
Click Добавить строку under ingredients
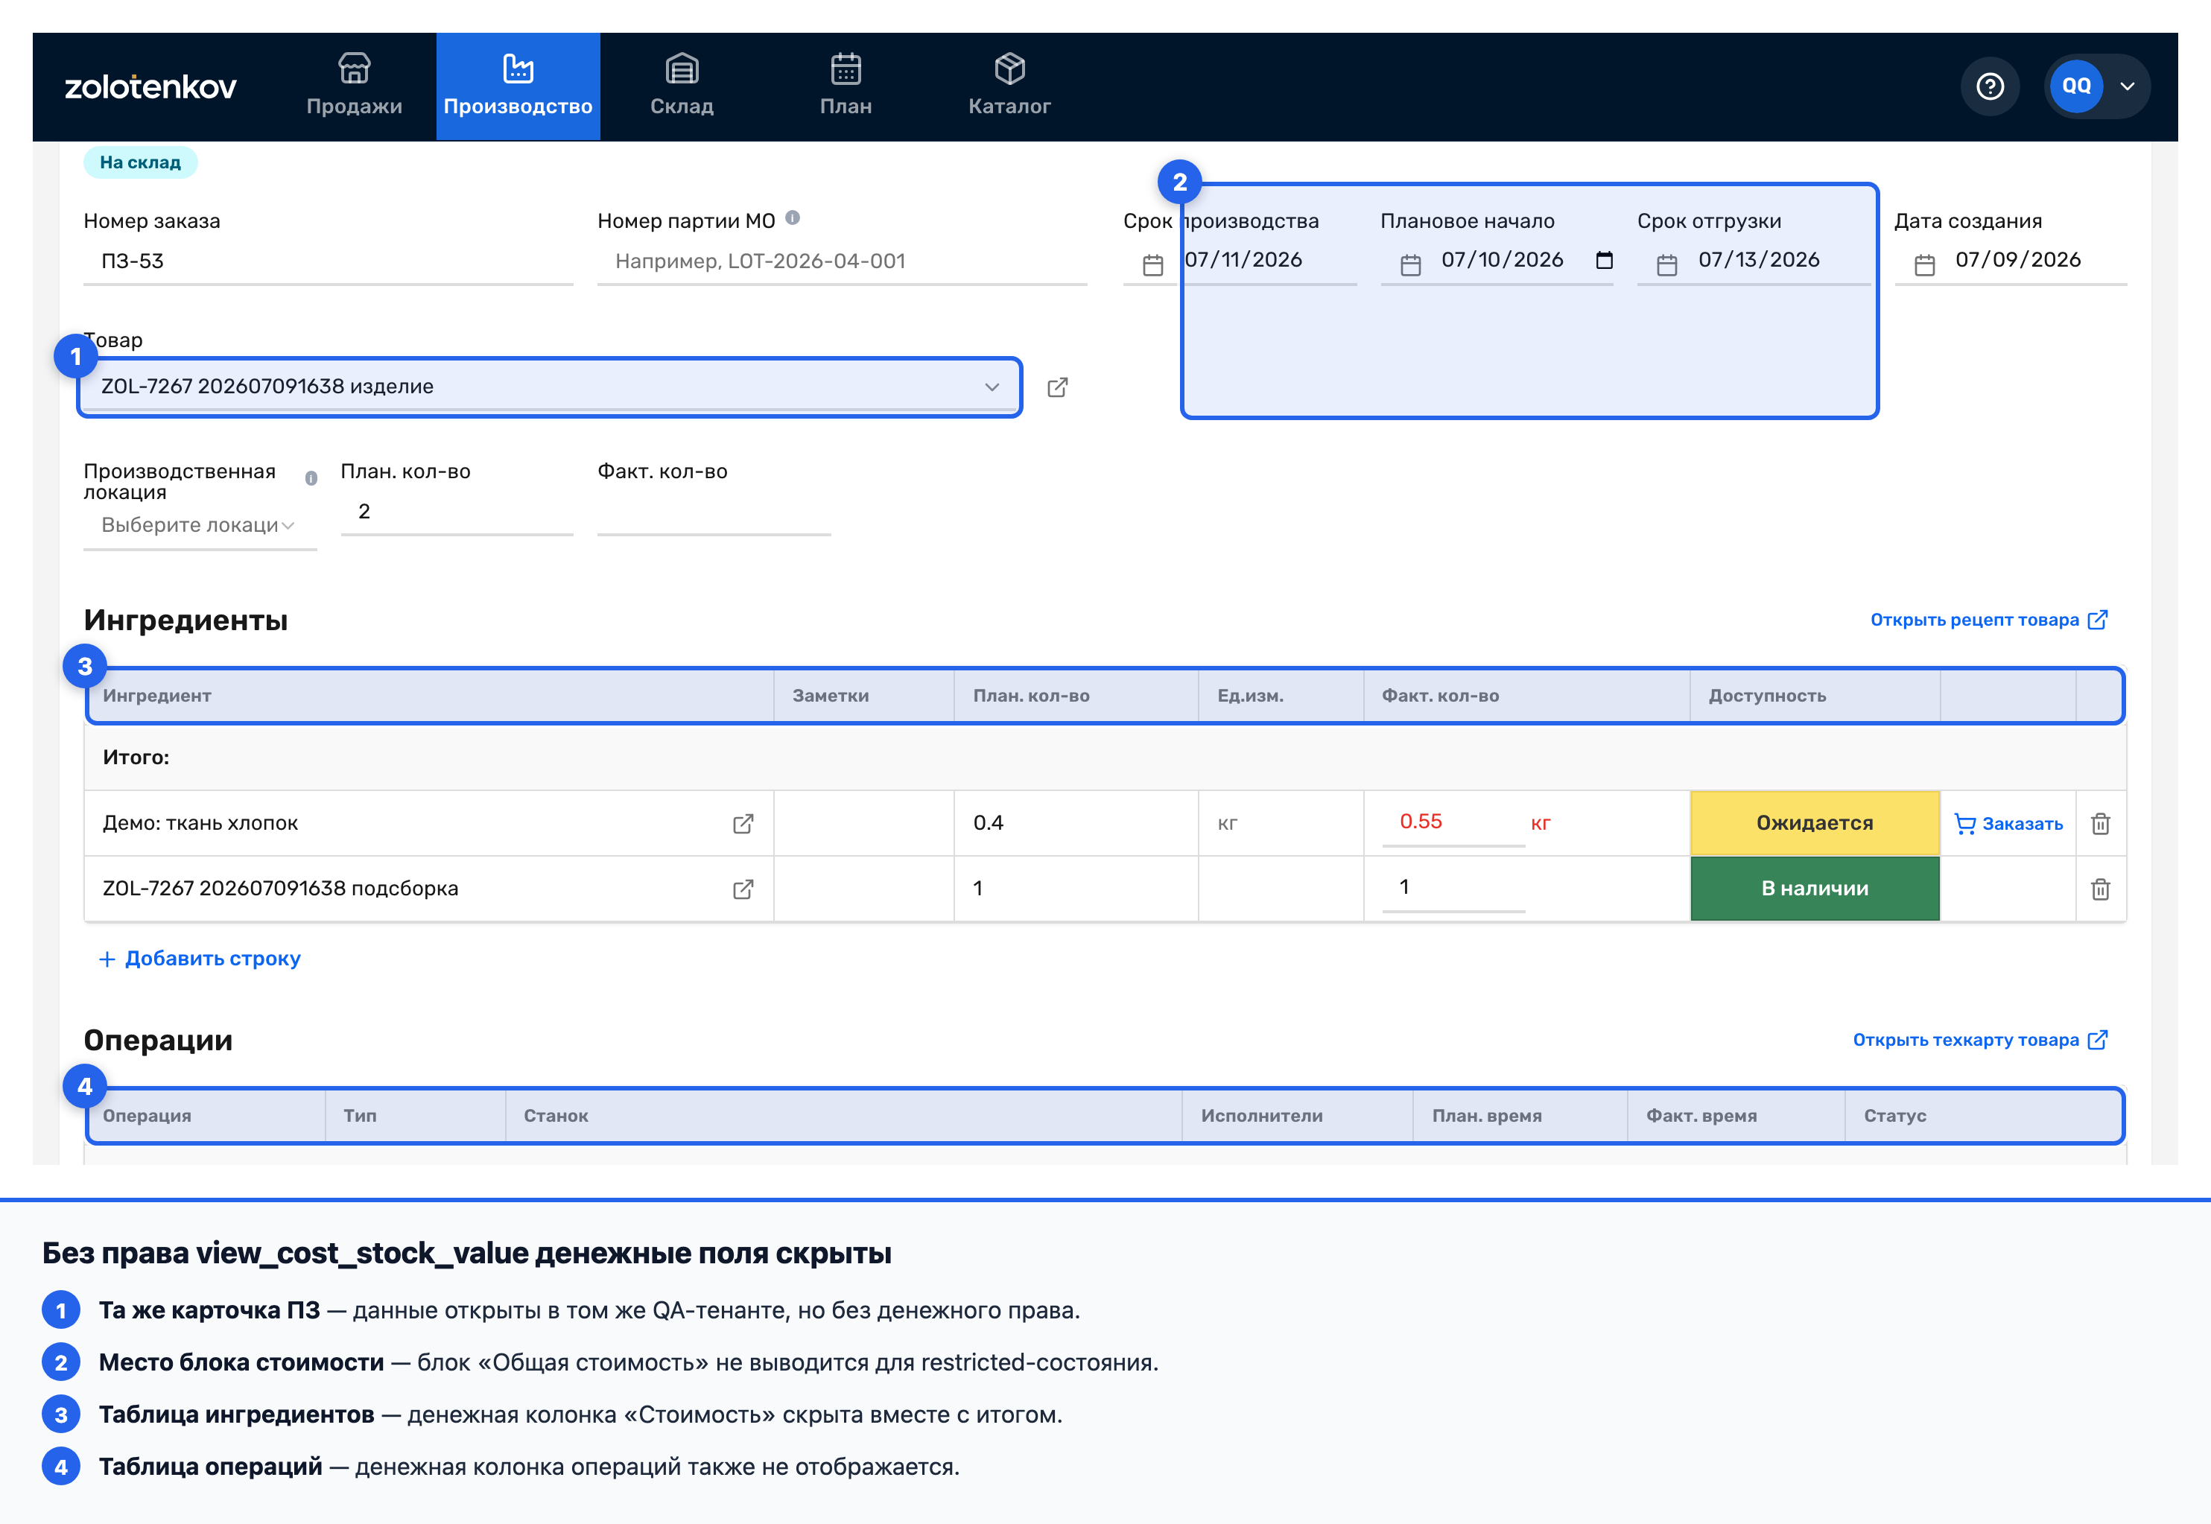click(200, 959)
